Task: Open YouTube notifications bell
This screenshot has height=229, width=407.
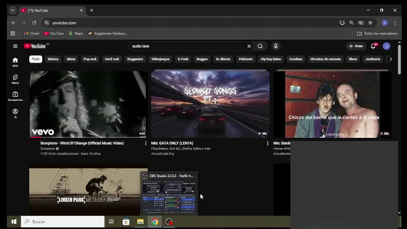Action: [374, 46]
